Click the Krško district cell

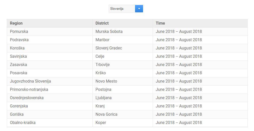[x=101, y=73]
